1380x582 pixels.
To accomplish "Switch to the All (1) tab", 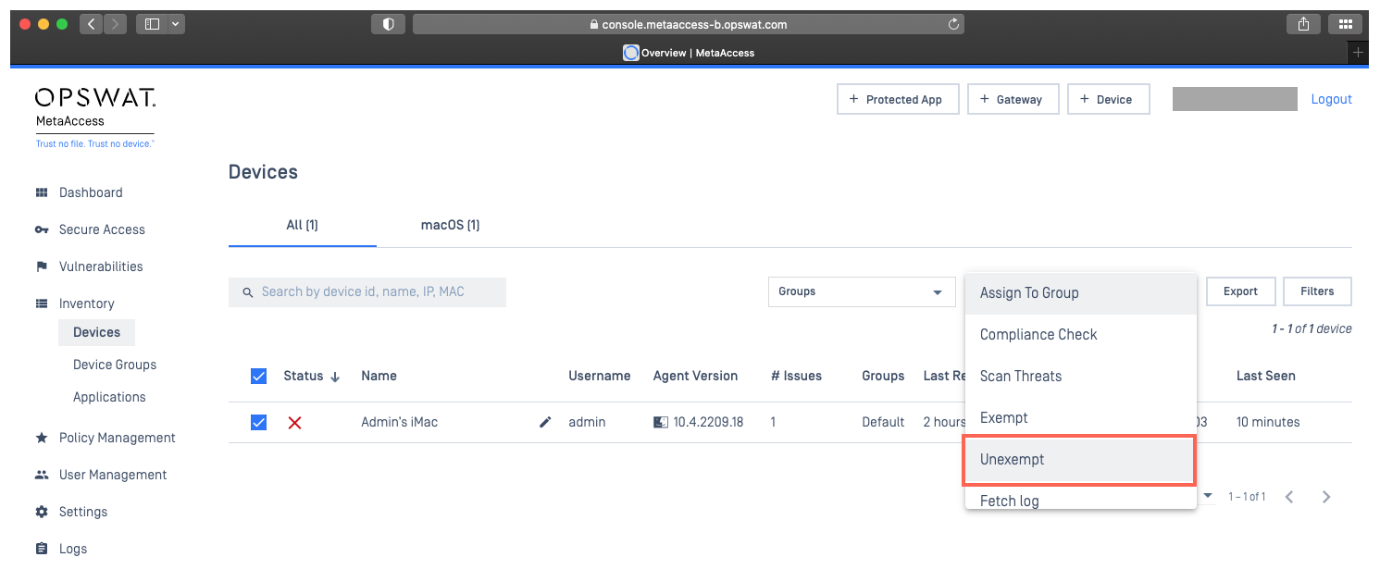I will pos(303,225).
